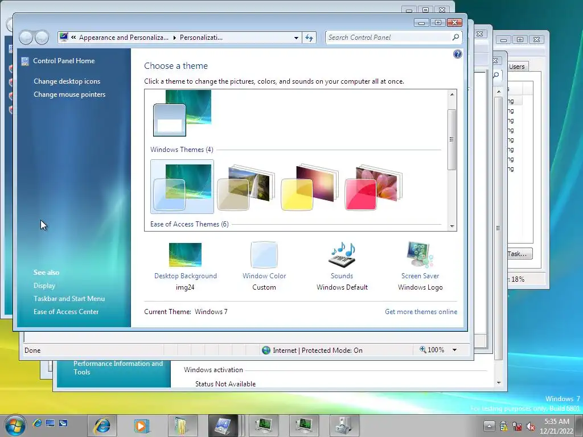Viewport: 583px width, 437px height.
Task: Open Performance Information and Tools link in back window
Action: (x=118, y=368)
